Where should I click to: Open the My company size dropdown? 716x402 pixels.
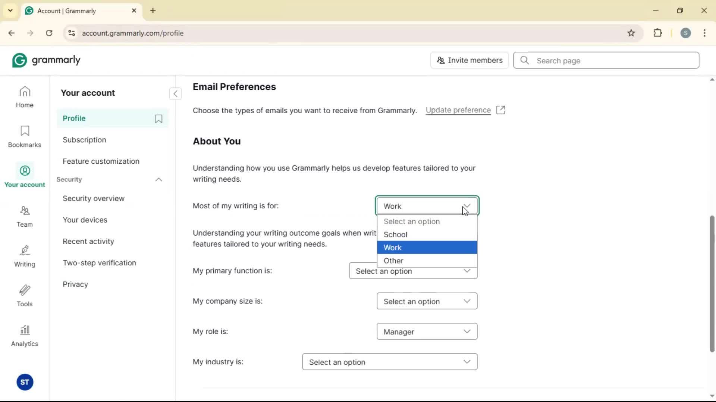click(x=427, y=301)
